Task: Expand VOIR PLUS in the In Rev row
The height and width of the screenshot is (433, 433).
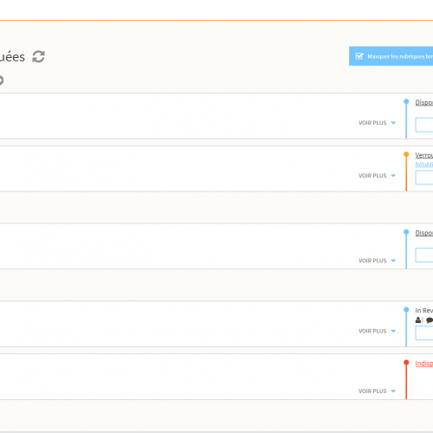Action: (377, 331)
